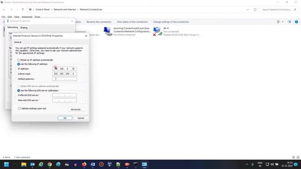The height and width of the screenshot is (169, 301).
Task: Close the IPv4 Properties dialog
Action: click(x=86, y=36)
